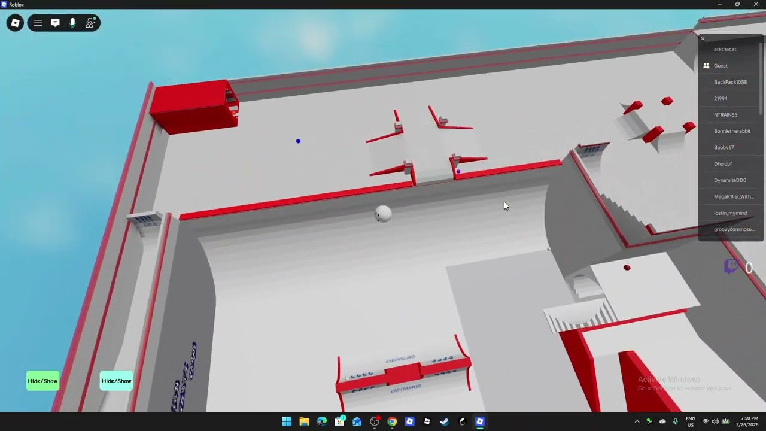Viewport: 766px width, 431px height.
Task: Open Google Chrome from the taskbar
Action: [392, 421]
